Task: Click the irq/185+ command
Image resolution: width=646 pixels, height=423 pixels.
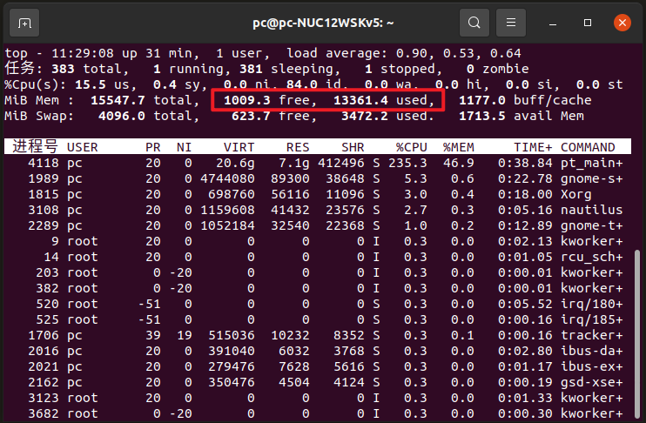Action: point(592,319)
